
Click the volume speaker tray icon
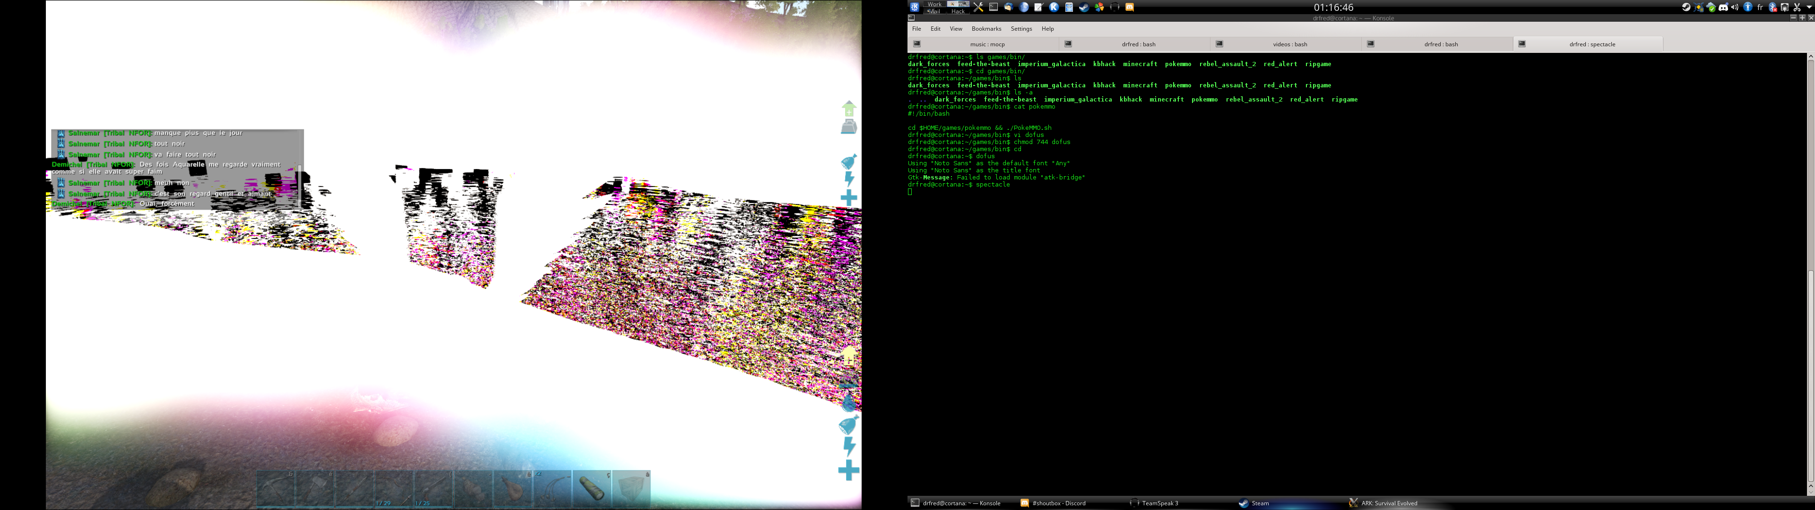point(1735,7)
